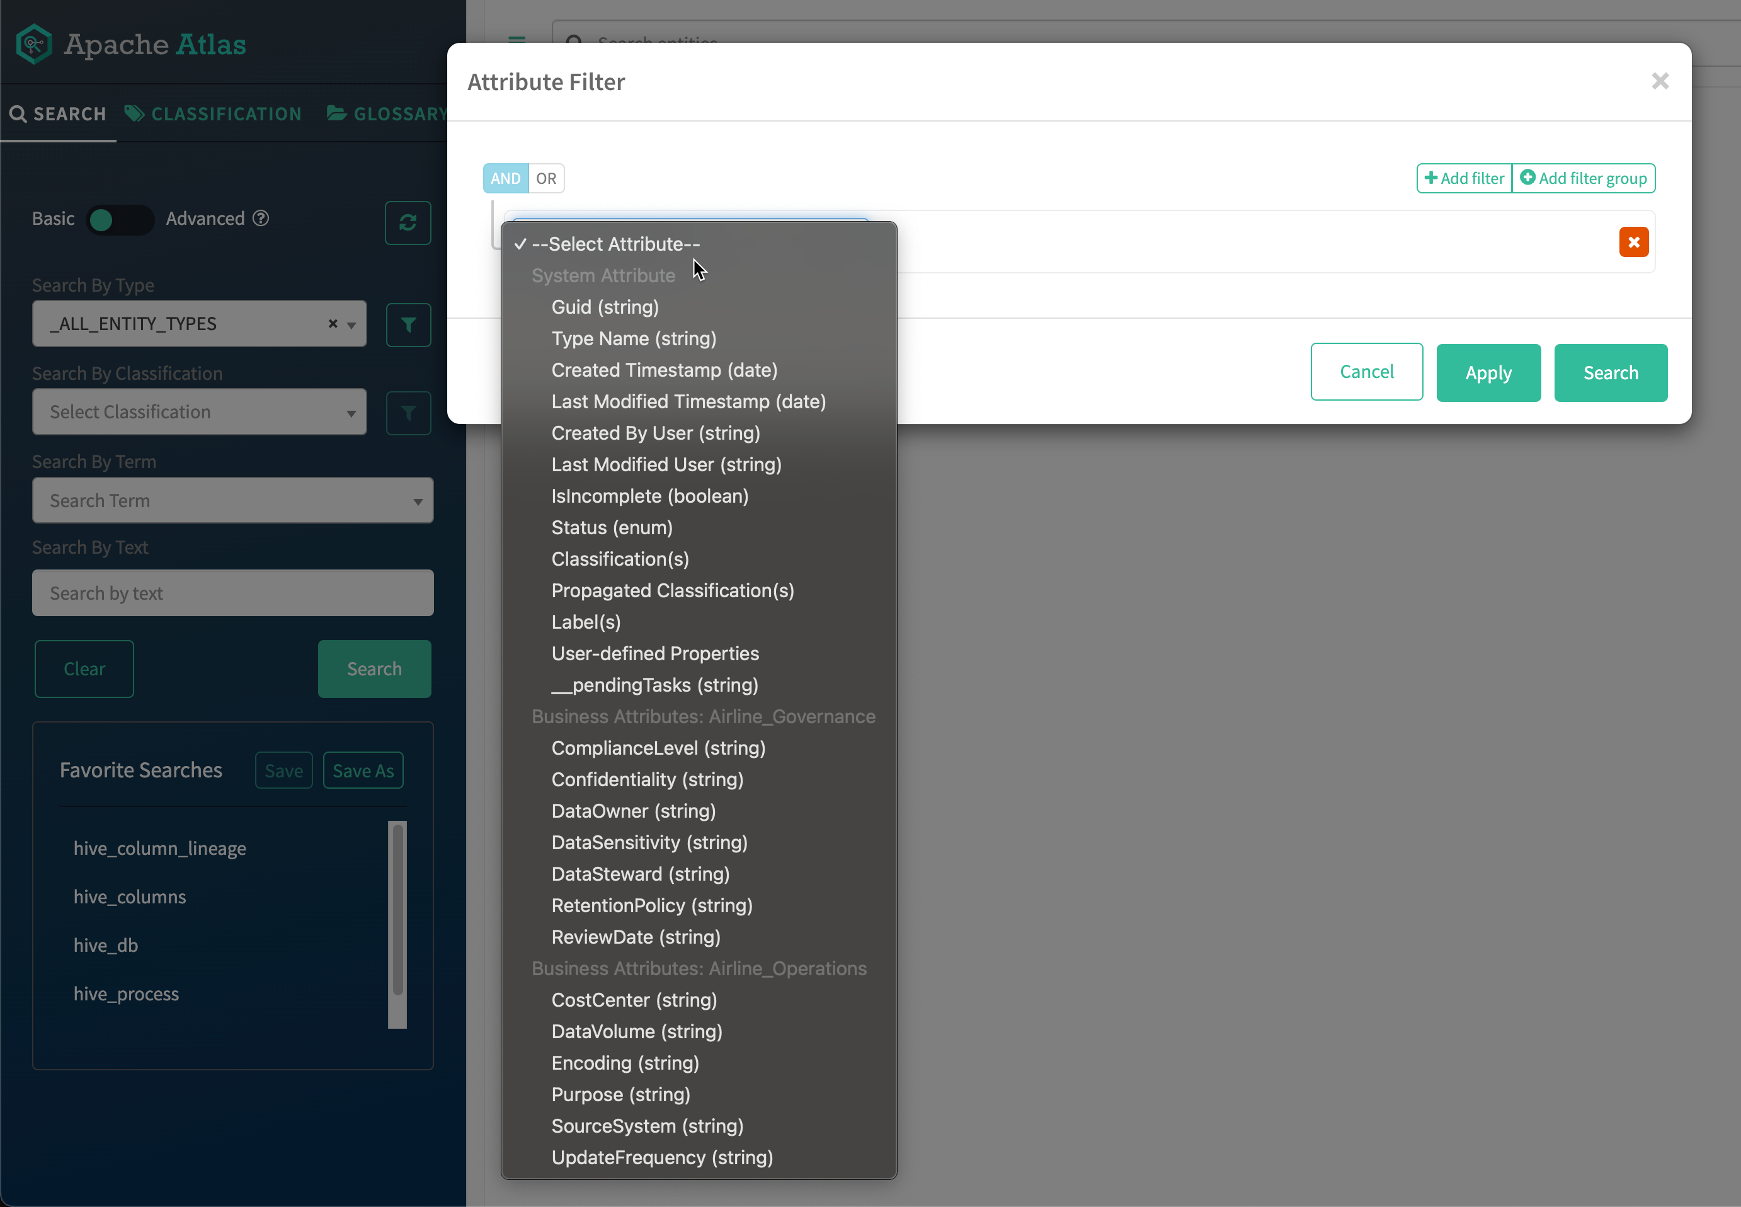The height and width of the screenshot is (1207, 1741).
Task: Click the Advanced search help question icon
Action: (261, 219)
